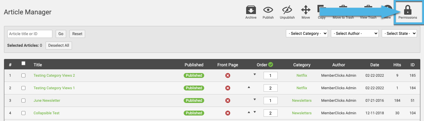Open the Select Author dropdown
This screenshot has height=121, width=424.
coord(355,34)
